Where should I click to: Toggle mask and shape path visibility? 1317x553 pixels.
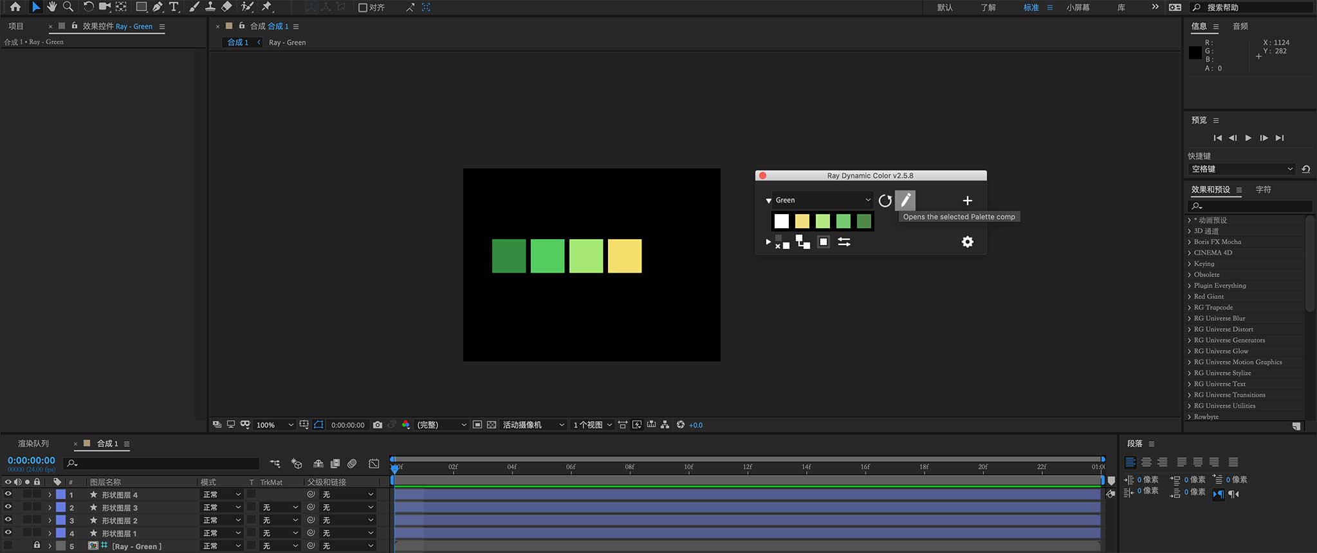(x=318, y=425)
